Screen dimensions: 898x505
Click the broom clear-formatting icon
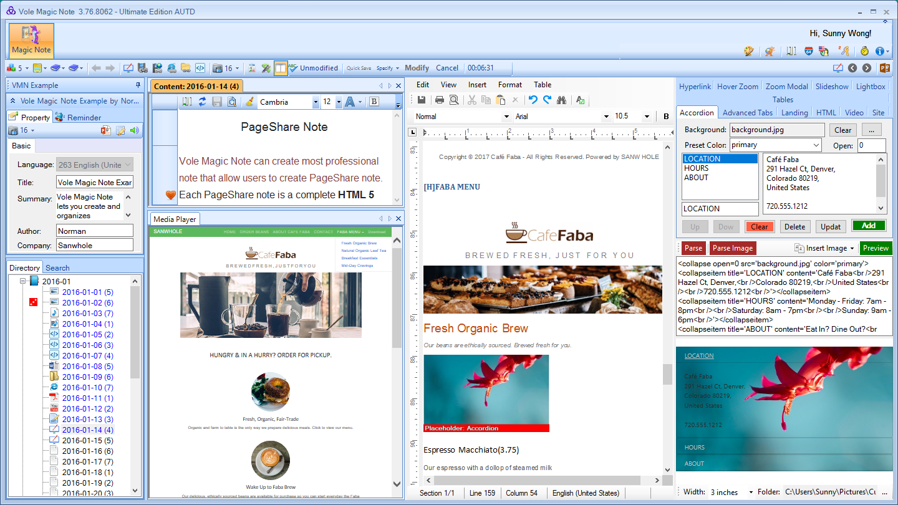249,102
